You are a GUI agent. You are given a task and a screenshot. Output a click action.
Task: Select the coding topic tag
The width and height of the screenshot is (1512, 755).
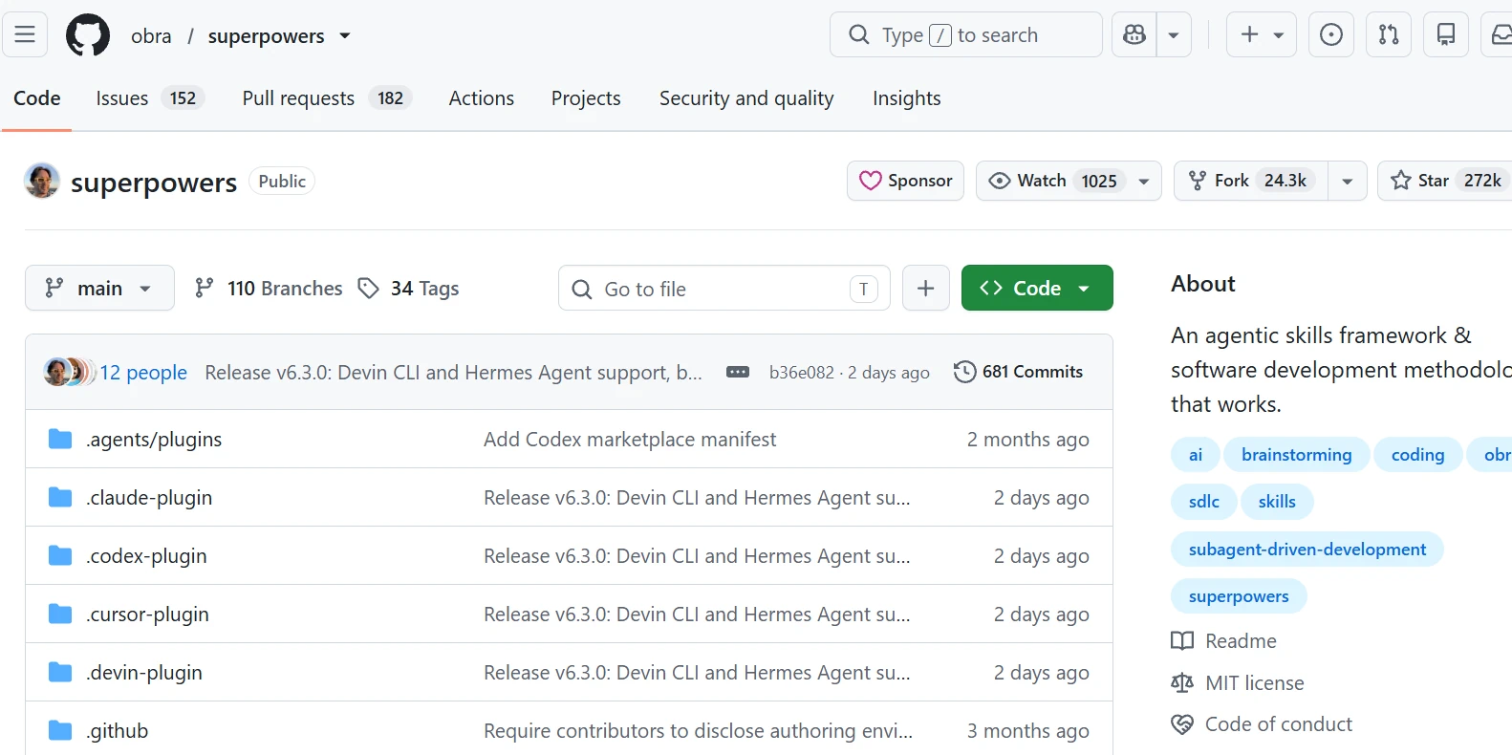click(1417, 455)
